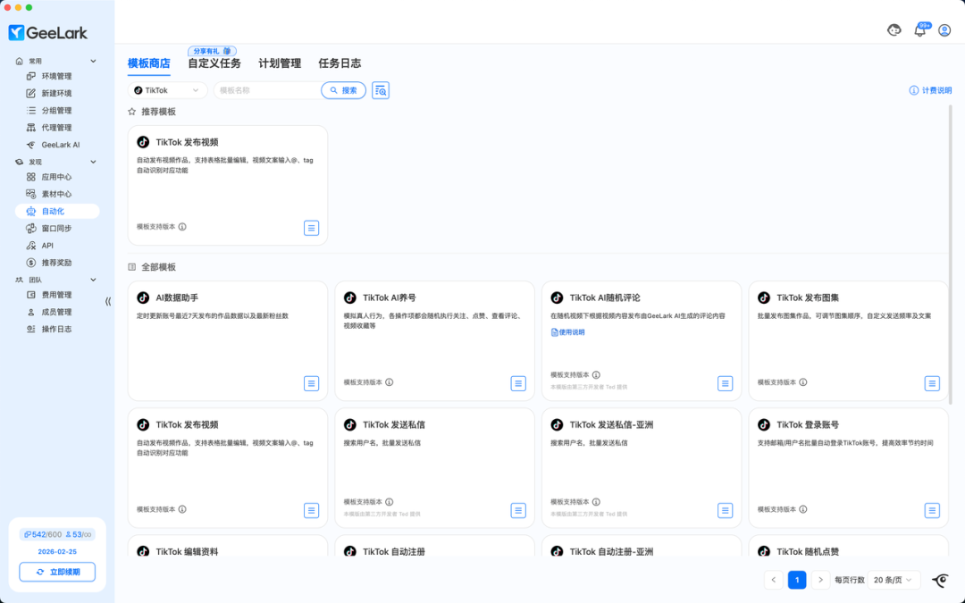The height and width of the screenshot is (603, 965).
Task: Switch to the 自定义任务 tab
Action: click(x=215, y=63)
